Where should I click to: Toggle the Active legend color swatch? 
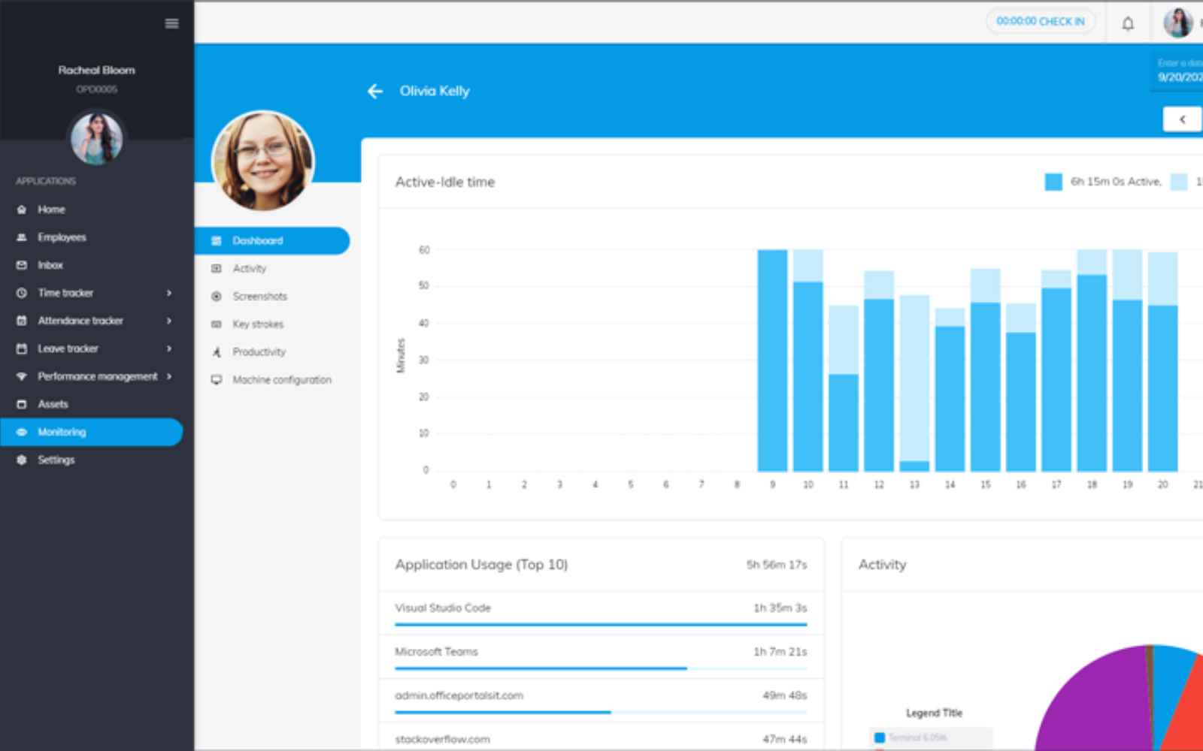pos(1053,182)
